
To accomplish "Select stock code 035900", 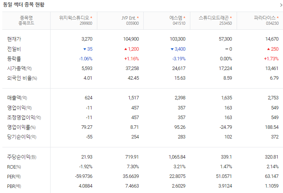I will [x=132, y=23].
